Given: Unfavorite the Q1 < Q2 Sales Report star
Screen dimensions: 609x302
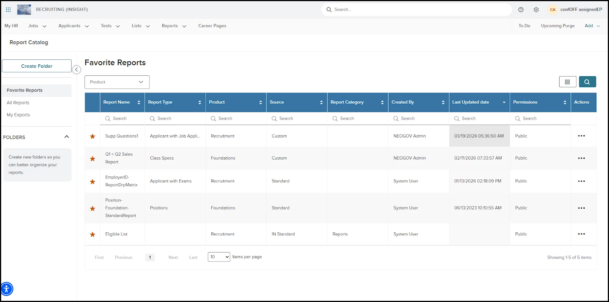Looking at the screenshot, I should [x=92, y=158].
